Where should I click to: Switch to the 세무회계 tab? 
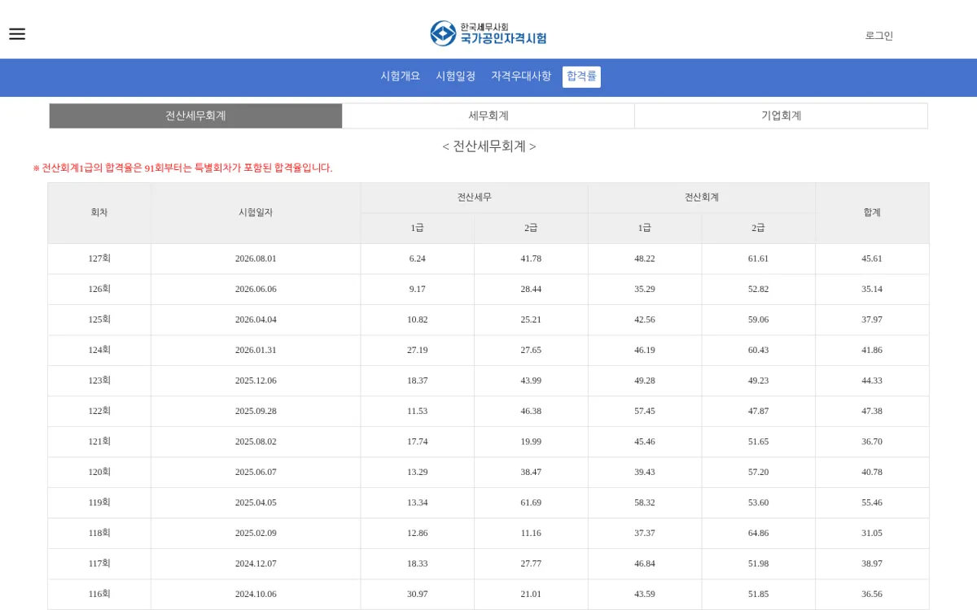click(x=488, y=115)
